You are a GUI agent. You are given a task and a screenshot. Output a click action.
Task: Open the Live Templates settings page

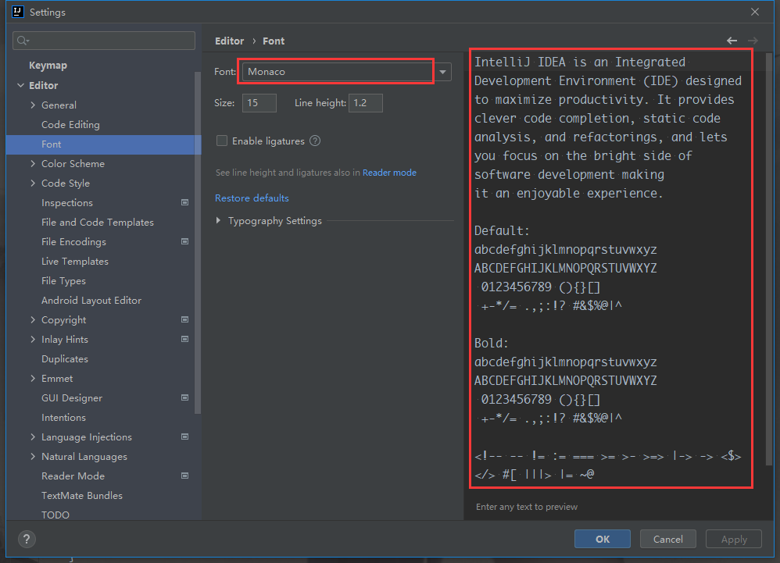pyautogui.click(x=75, y=262)
